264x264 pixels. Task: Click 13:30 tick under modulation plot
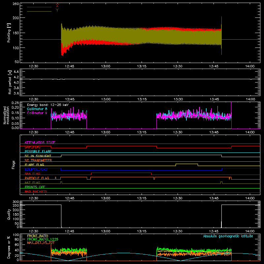click(178, 132)
